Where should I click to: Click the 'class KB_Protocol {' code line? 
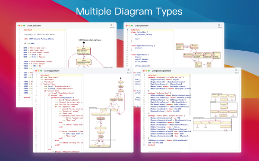click(x=140, y=55)
